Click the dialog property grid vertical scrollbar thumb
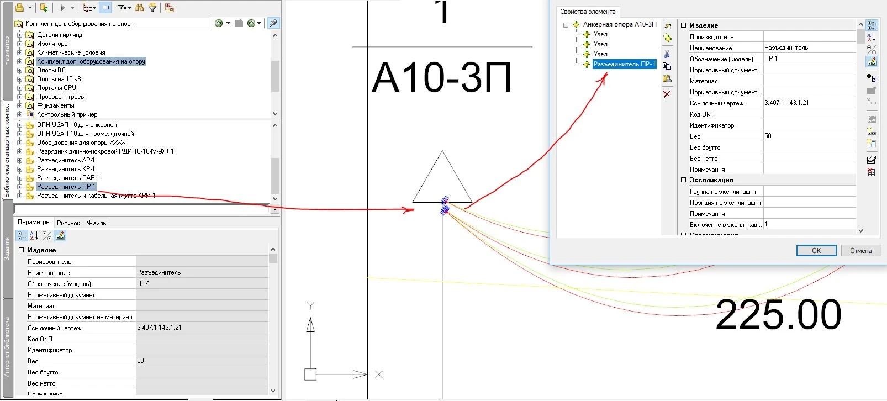Screen dimensions: 887x401 [860, 36]
